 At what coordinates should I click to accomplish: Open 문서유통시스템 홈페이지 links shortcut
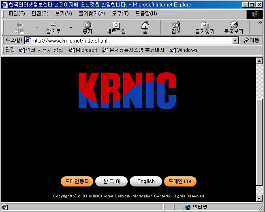(133, 50)
